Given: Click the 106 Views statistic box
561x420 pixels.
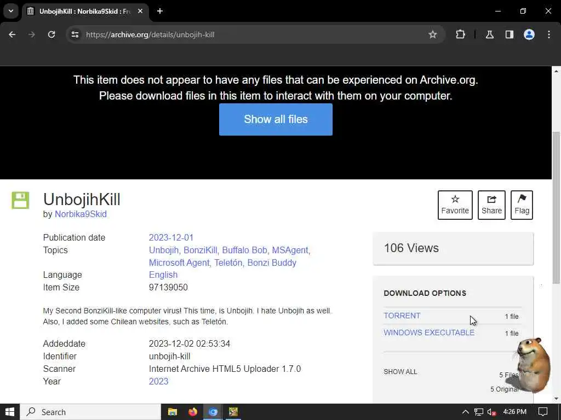Looking at the screenshot, I should click(x=453, y=249).
